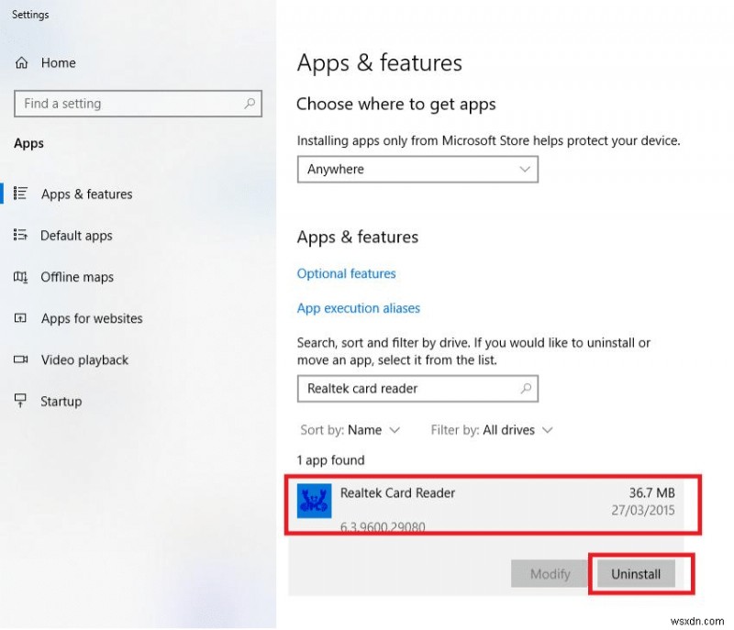Click the Video playback sidebar icon
This screenshot has width=734, height=630.
coord(21,359)
